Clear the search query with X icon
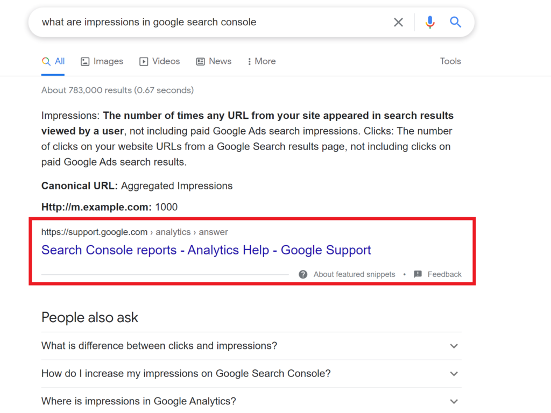This screenshot has height=413, width=551. tap(398, 23)
